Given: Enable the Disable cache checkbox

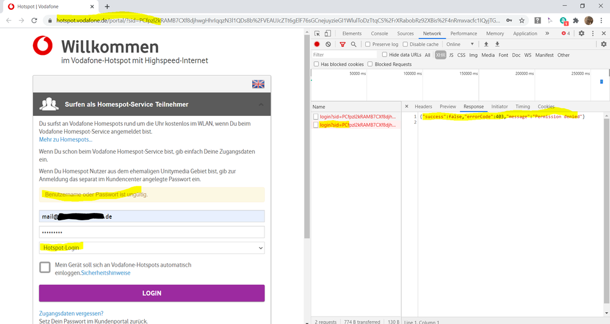Looking at the screenshot, I should pos(405,45).
